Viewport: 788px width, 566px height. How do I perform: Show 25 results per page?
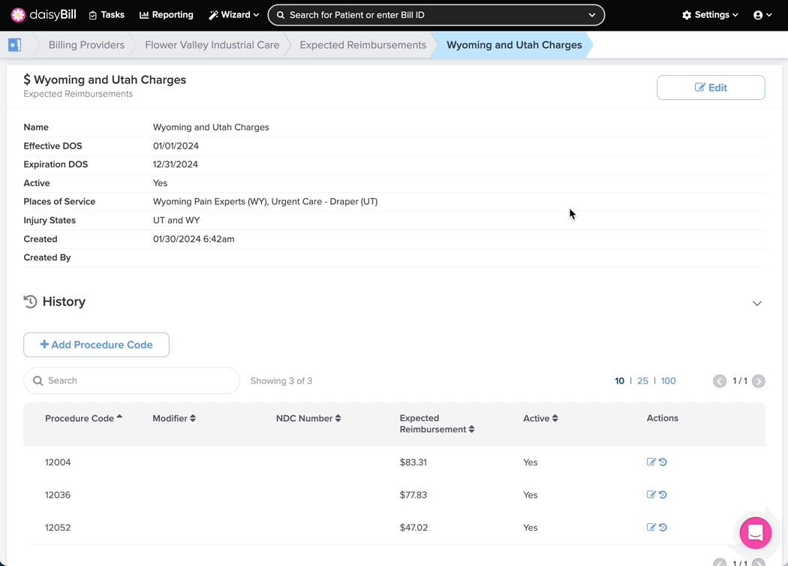[642, 381]
